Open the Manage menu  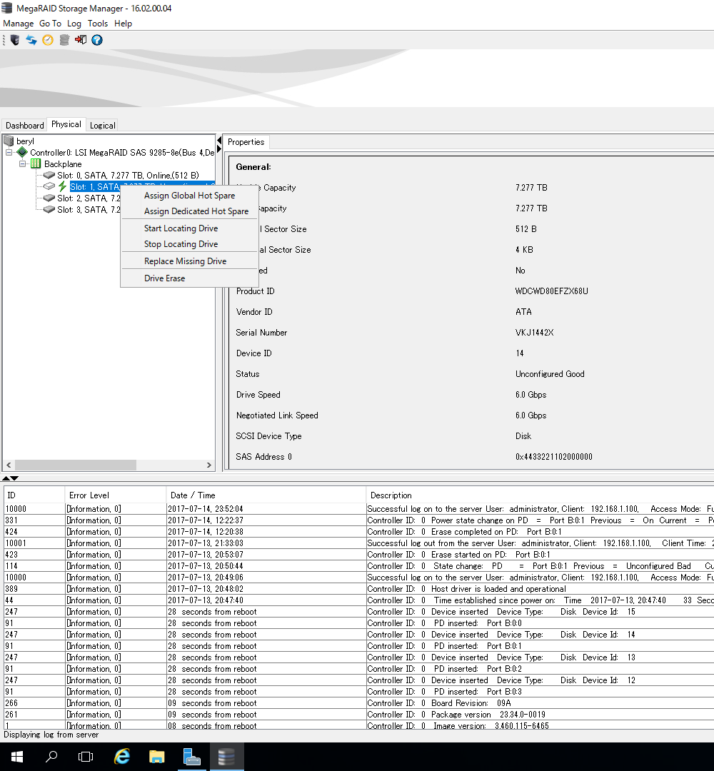pyautogui.click(x=18, y=23)
